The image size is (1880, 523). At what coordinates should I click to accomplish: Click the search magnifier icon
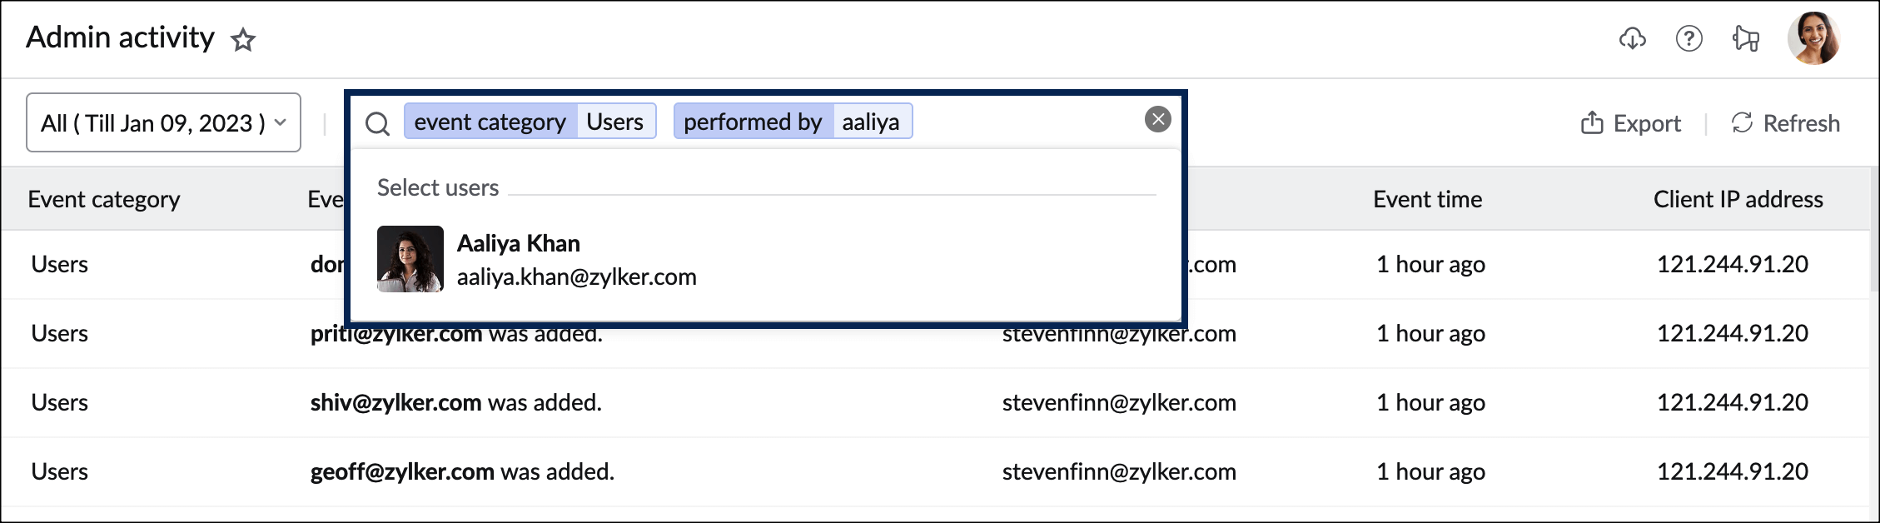[377, 123]
